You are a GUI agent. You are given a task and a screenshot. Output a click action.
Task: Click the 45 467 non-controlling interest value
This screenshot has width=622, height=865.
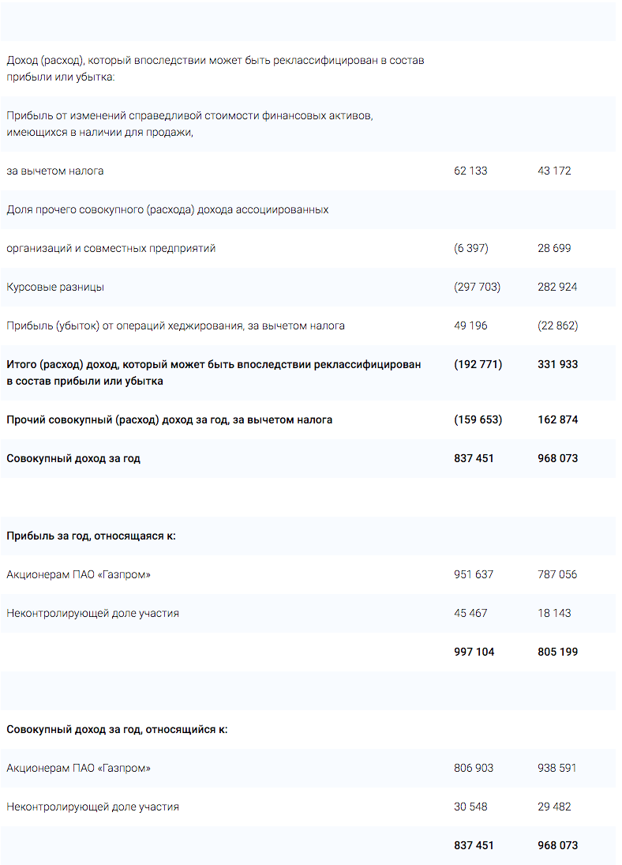point(470,613)
